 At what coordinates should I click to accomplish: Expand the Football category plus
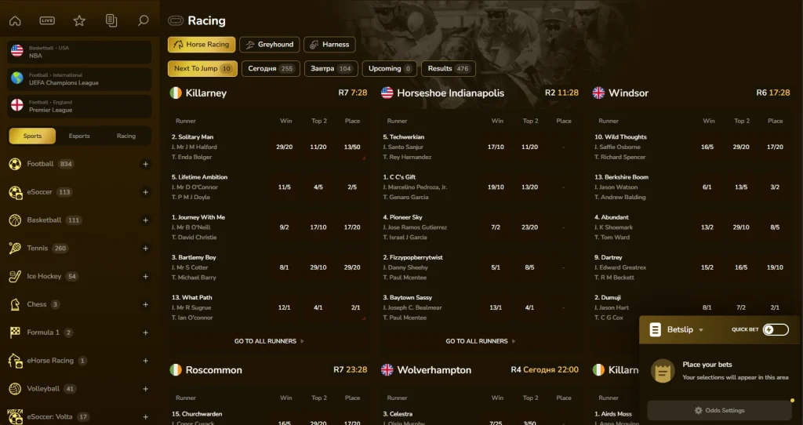click(145, 164)
